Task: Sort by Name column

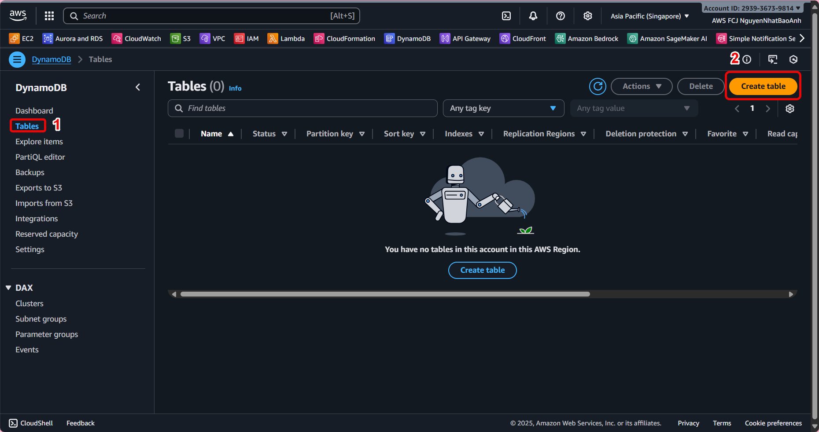Action: (x=217, y=134)
